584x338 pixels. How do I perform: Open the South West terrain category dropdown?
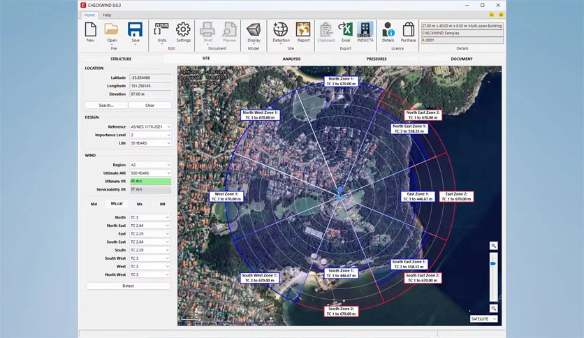point(149,258)
